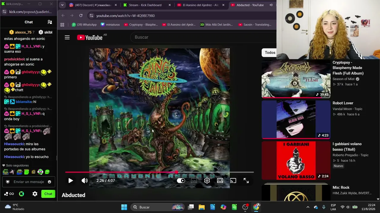380x213 pixels.
Task: Open chat user prodsickboi's profile
Action: click(x=14, y=59)
